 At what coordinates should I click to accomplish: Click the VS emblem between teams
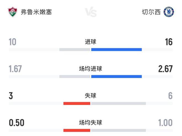coord(91,12)
